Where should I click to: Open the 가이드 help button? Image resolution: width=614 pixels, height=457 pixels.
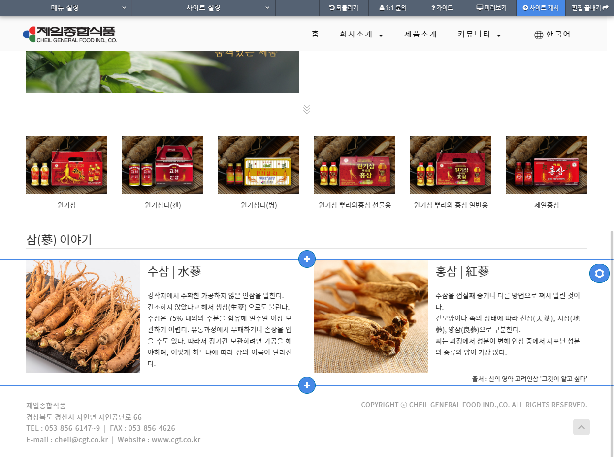(x=442, y=8)
